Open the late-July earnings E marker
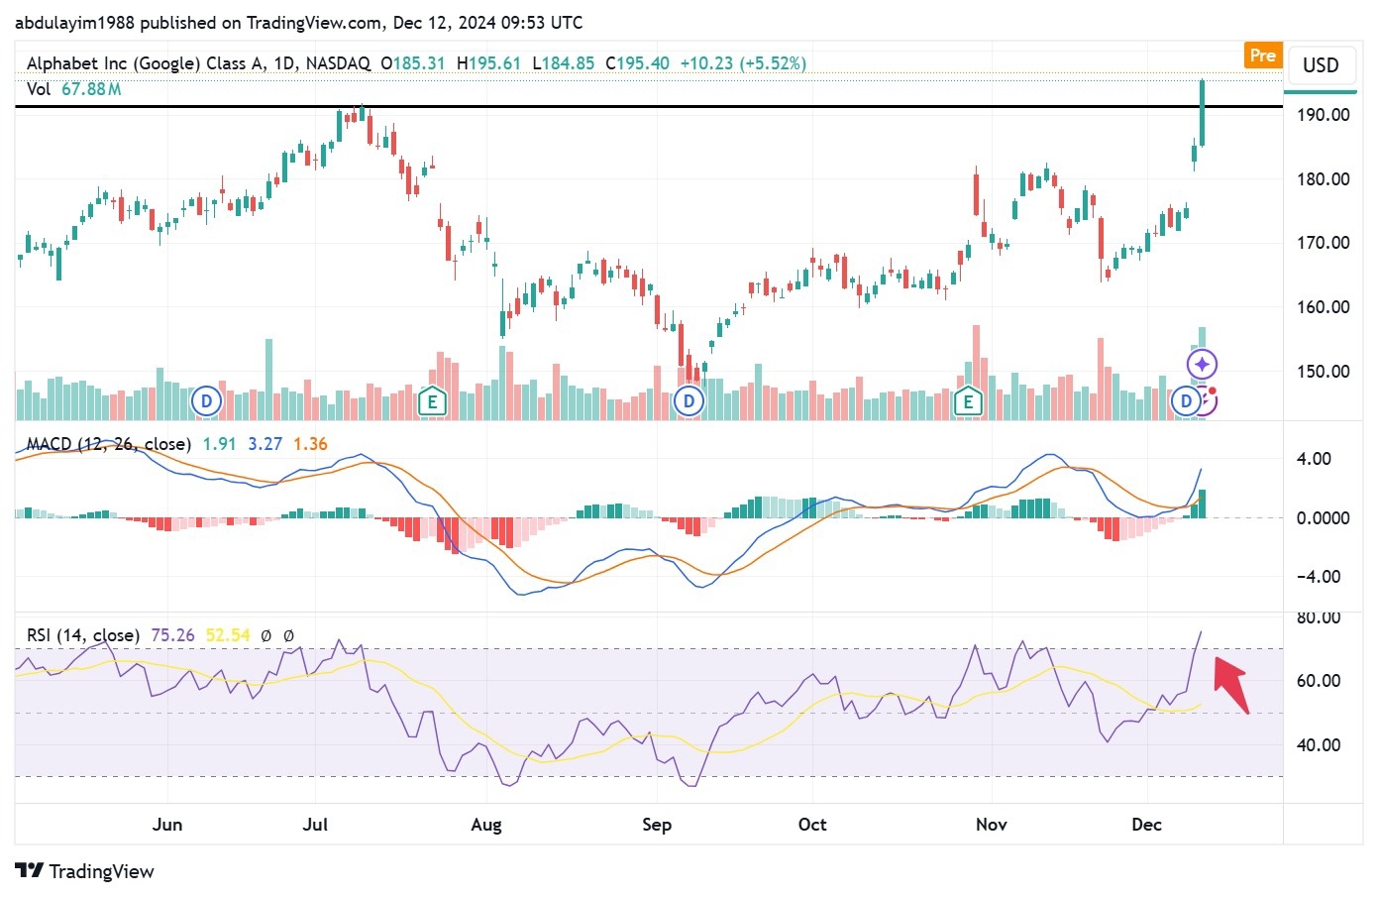This screenshot has height=897, width=1378. click(x=431, y=401)
